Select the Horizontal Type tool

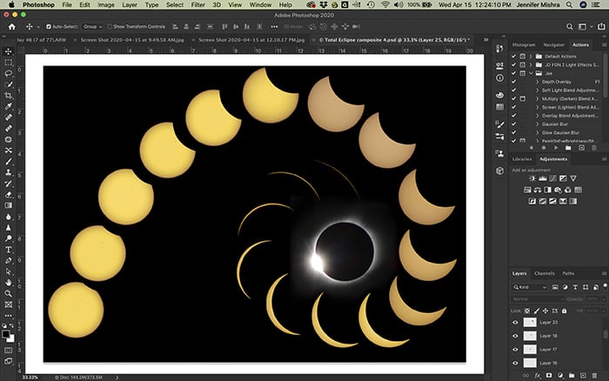[x=8, y=250]
